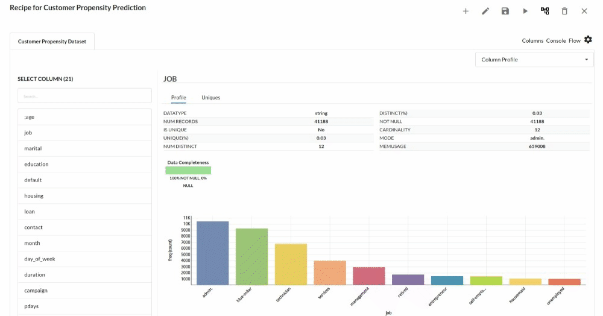This screenshot has height=316, width=603.
Task: Click the management bar in chart
Action: (x=369, y=276)
